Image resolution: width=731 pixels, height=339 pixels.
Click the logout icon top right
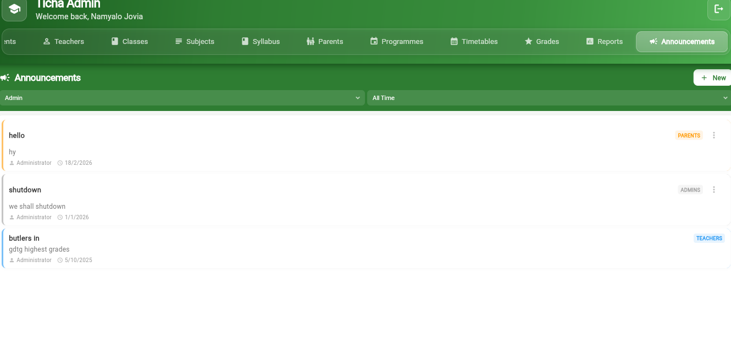coord(718,9)
